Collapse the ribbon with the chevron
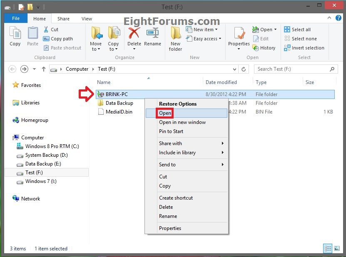 329,18
